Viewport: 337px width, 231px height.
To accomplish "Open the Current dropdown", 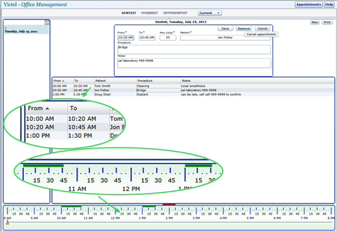I will 210,13.
